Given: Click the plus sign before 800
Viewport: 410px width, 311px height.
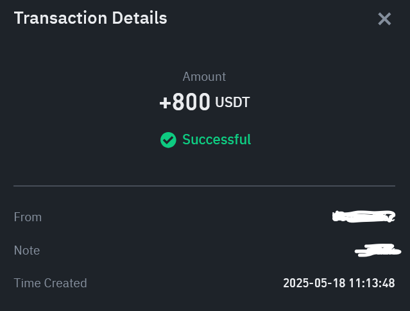Looking at the screenshot, I should coord(165,103).
